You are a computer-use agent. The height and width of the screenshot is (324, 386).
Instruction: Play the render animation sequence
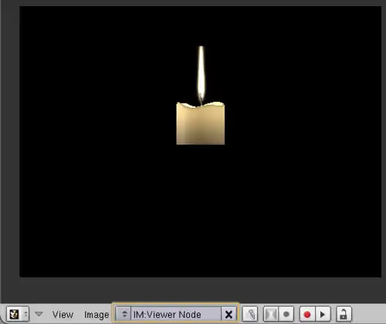point(323,314)
